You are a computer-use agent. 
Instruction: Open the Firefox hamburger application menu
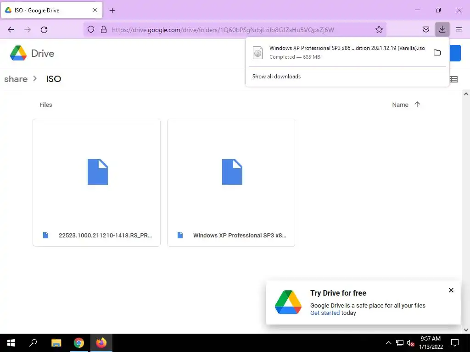[459, 29]
